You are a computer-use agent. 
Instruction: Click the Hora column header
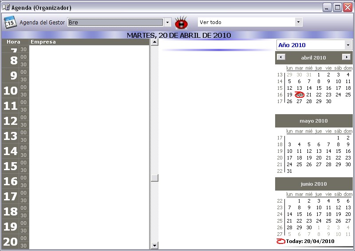click(x=14, y=42)
